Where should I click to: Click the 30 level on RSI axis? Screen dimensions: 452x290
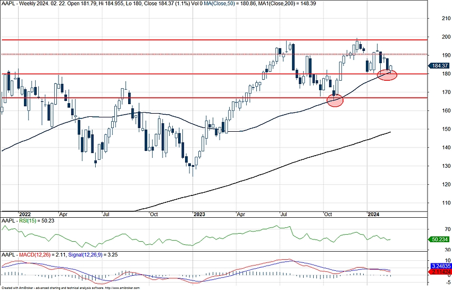tap(447, 250)
